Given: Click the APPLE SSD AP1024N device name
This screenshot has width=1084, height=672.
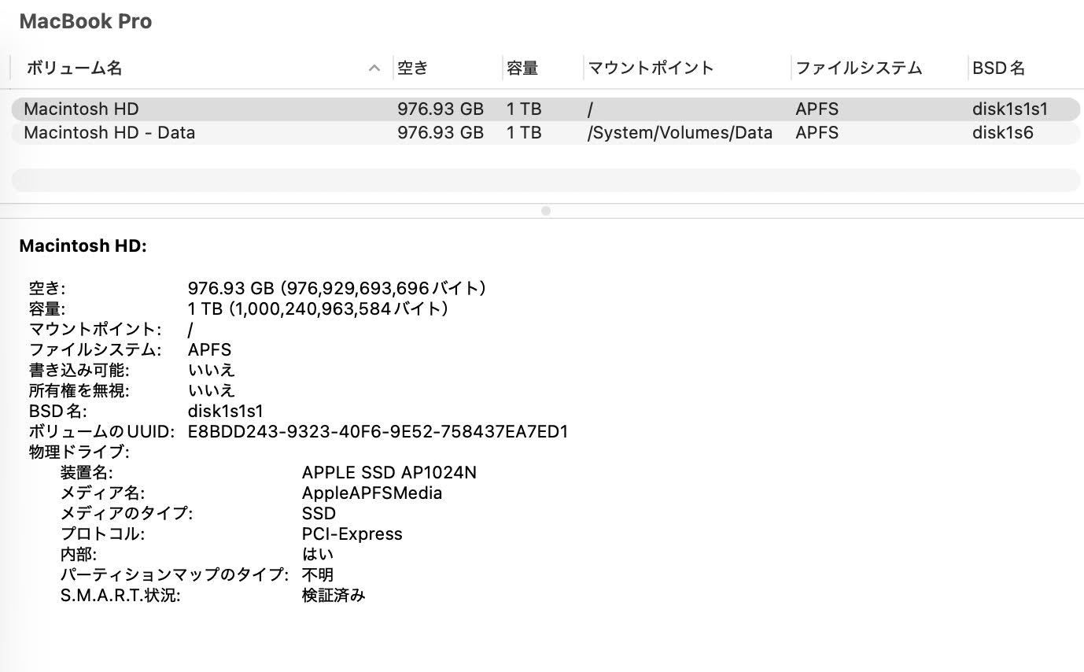Looking at the screenshot, I should point(389,472).
